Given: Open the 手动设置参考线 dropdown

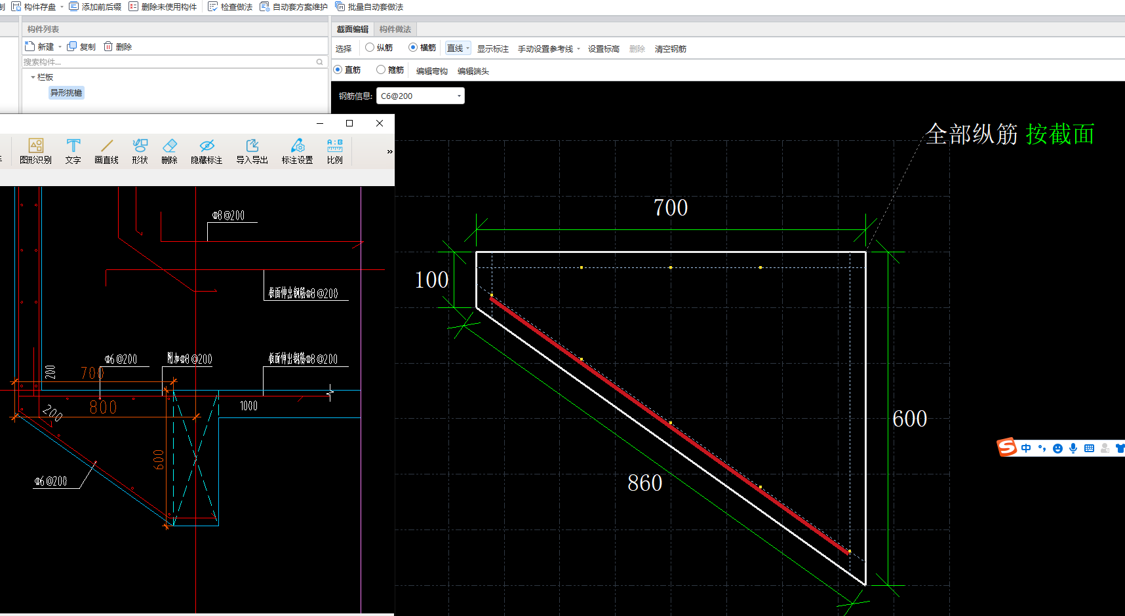Looking at the screenshot, I should [x=578, y=49].
